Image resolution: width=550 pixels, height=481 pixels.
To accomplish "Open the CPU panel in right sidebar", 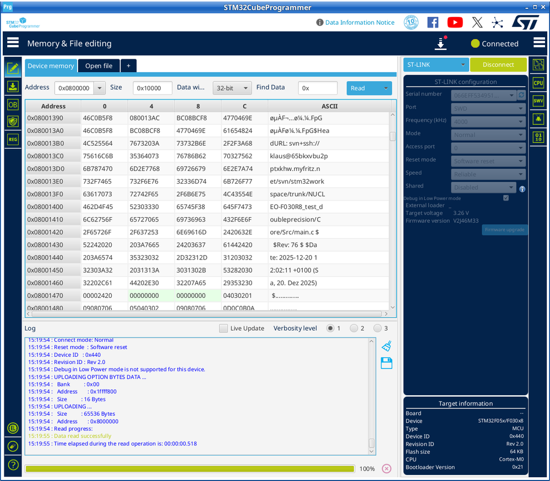I will pos(538,83).
